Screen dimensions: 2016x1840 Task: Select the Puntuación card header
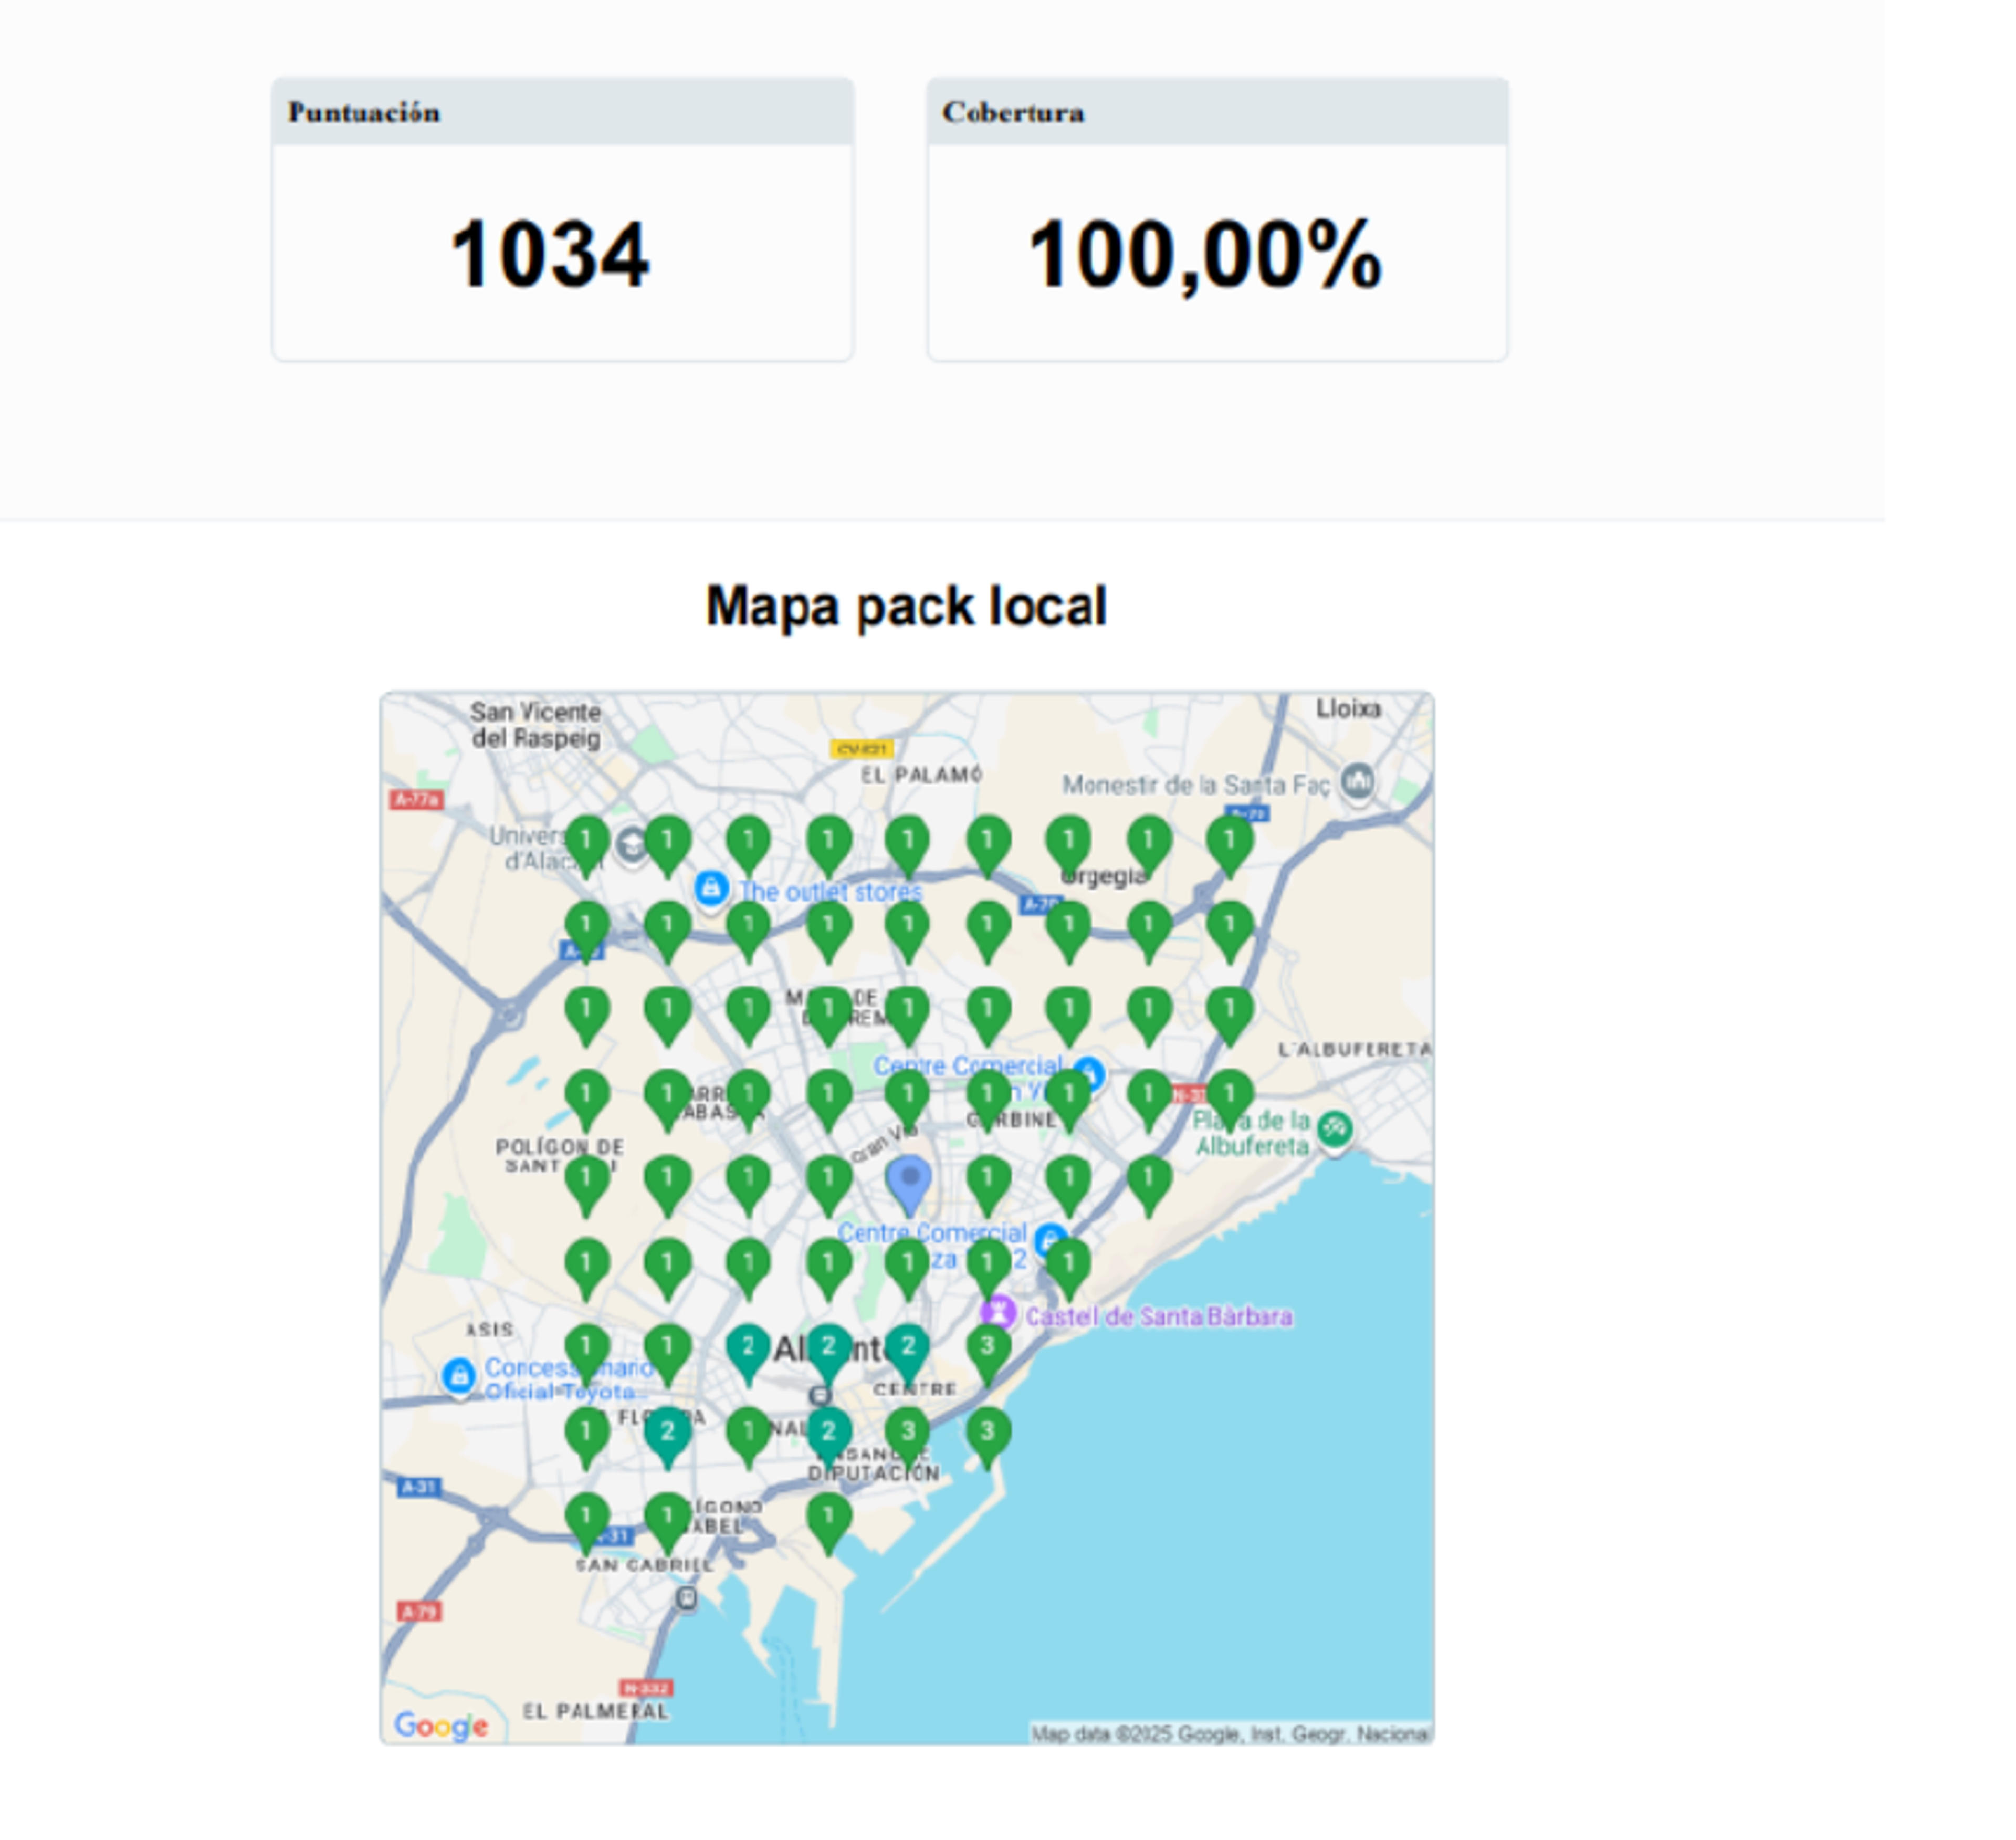point(562,112)
